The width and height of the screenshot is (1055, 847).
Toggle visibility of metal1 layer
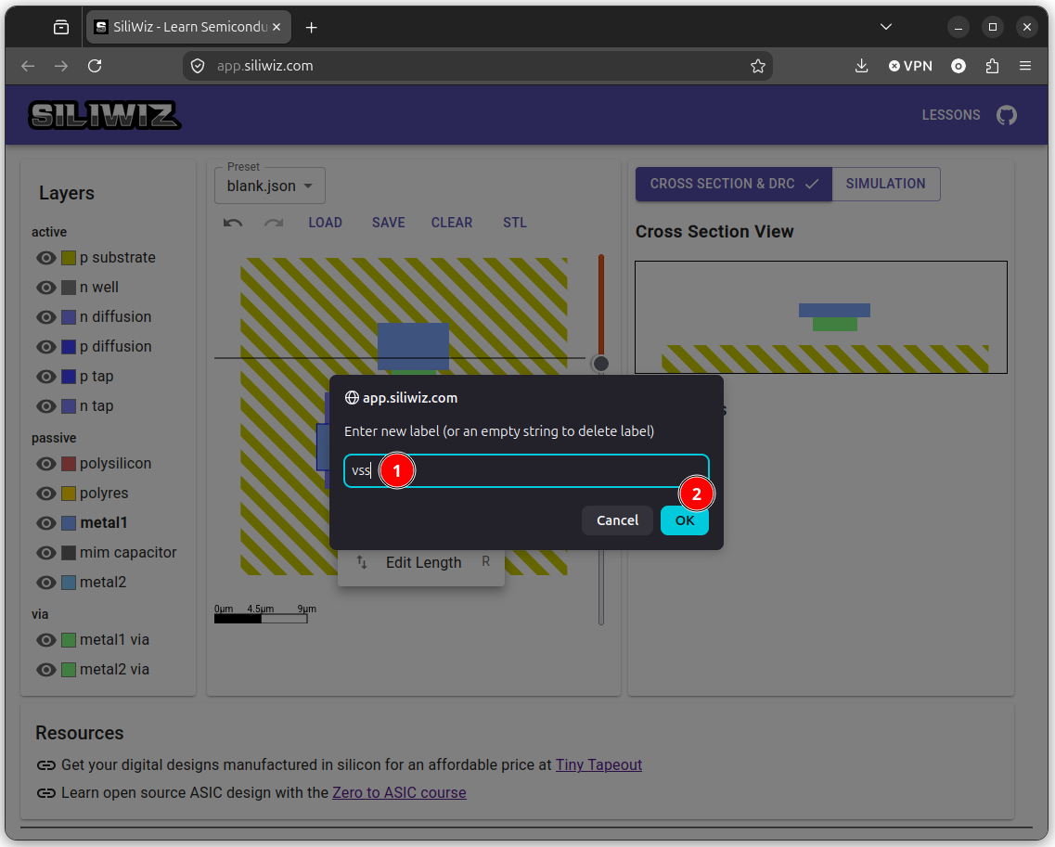(x=45, y=522)
